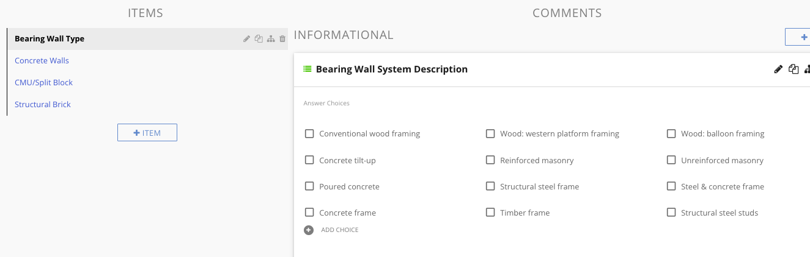Check Conventional wood framing option
Screen dimensions: 810x257
tap(309, 133)
